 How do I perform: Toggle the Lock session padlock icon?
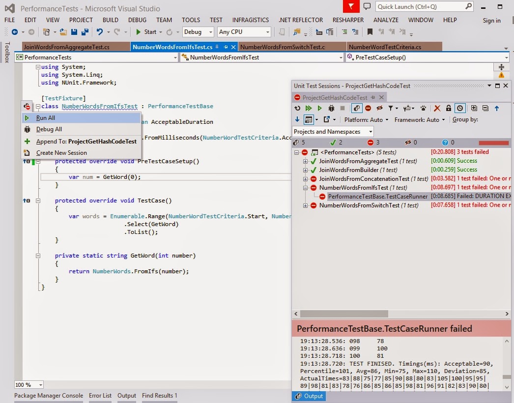click(x=449, y=108)
